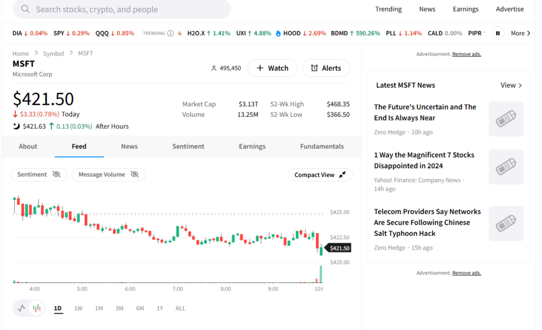The height and width of the screenshot is (330, 542).
Task: Click the trending info icon
Action: click(x=170, y=33)
